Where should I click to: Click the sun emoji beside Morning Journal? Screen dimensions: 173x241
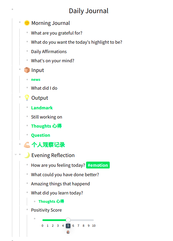click(27, 23)
